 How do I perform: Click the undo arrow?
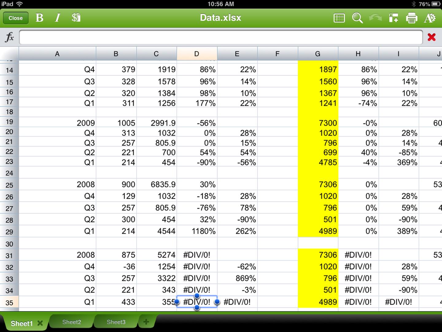(x=375, y=18)
